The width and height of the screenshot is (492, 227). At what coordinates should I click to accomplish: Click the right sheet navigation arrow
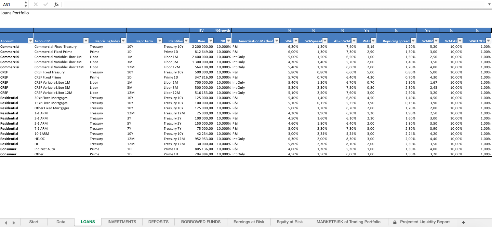[x=14, y=222]
